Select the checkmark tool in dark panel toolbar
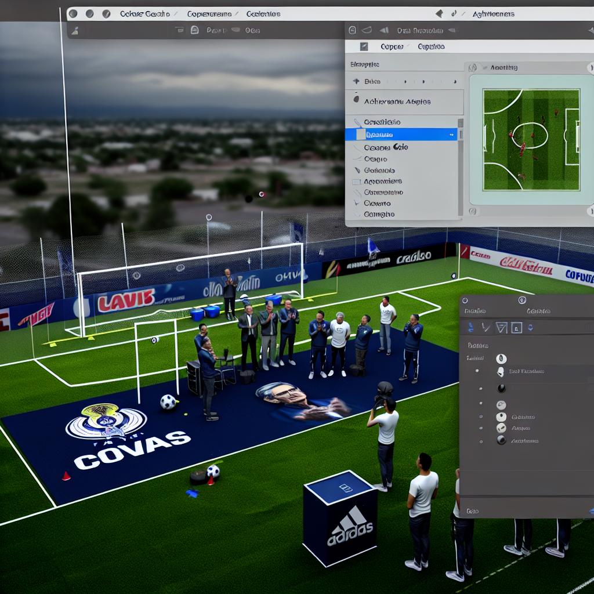594x594 pixels. (486, 328)
